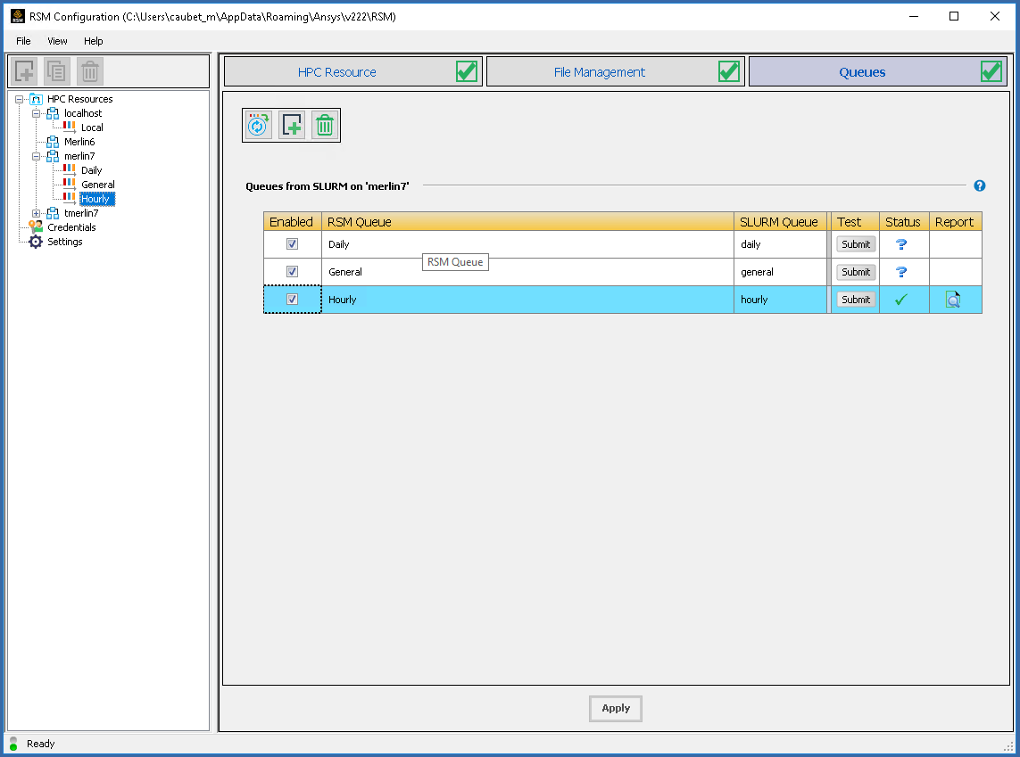This screenshot has height=757, width=1020.
Task: Click the green delete queue trash icon
Action: pyautogui.click(x=325, y=126)
